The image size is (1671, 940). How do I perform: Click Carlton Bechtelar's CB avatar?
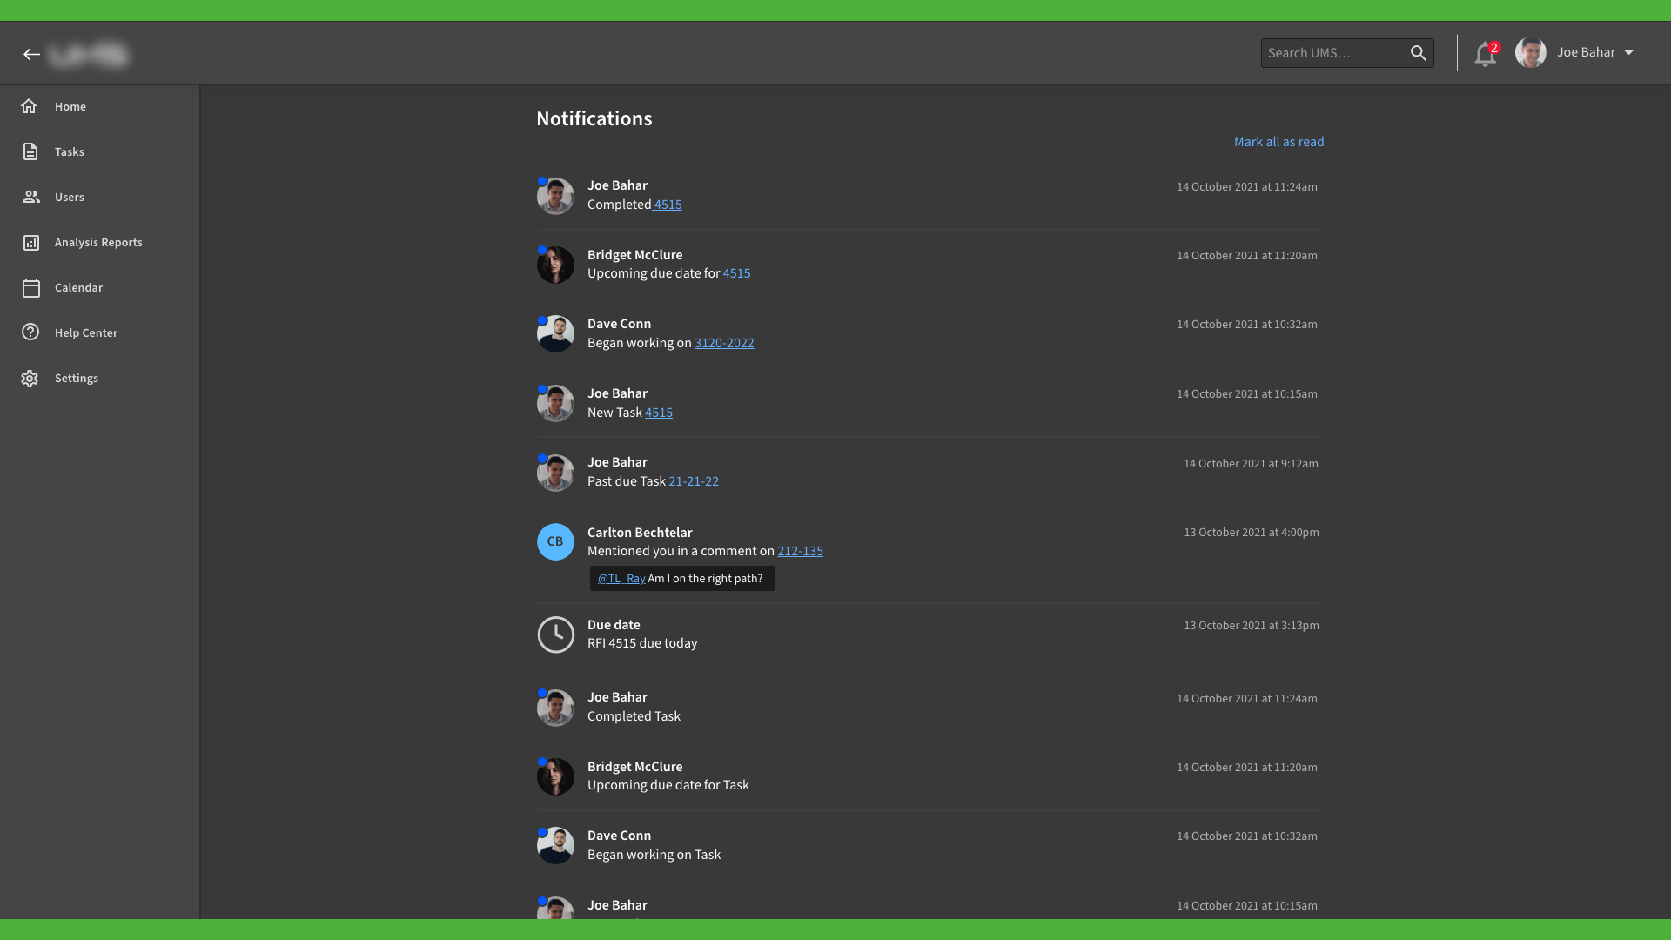coord(555,541)
